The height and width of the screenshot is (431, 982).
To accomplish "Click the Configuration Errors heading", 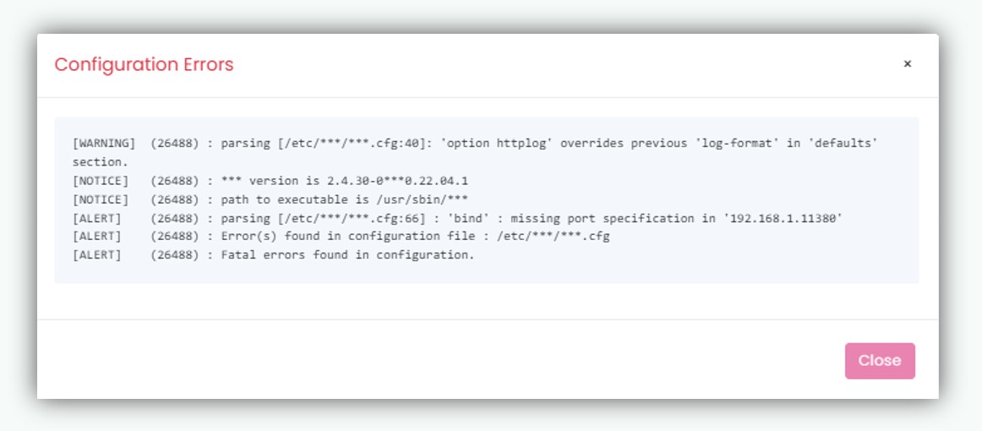I will tap(144, 64).
